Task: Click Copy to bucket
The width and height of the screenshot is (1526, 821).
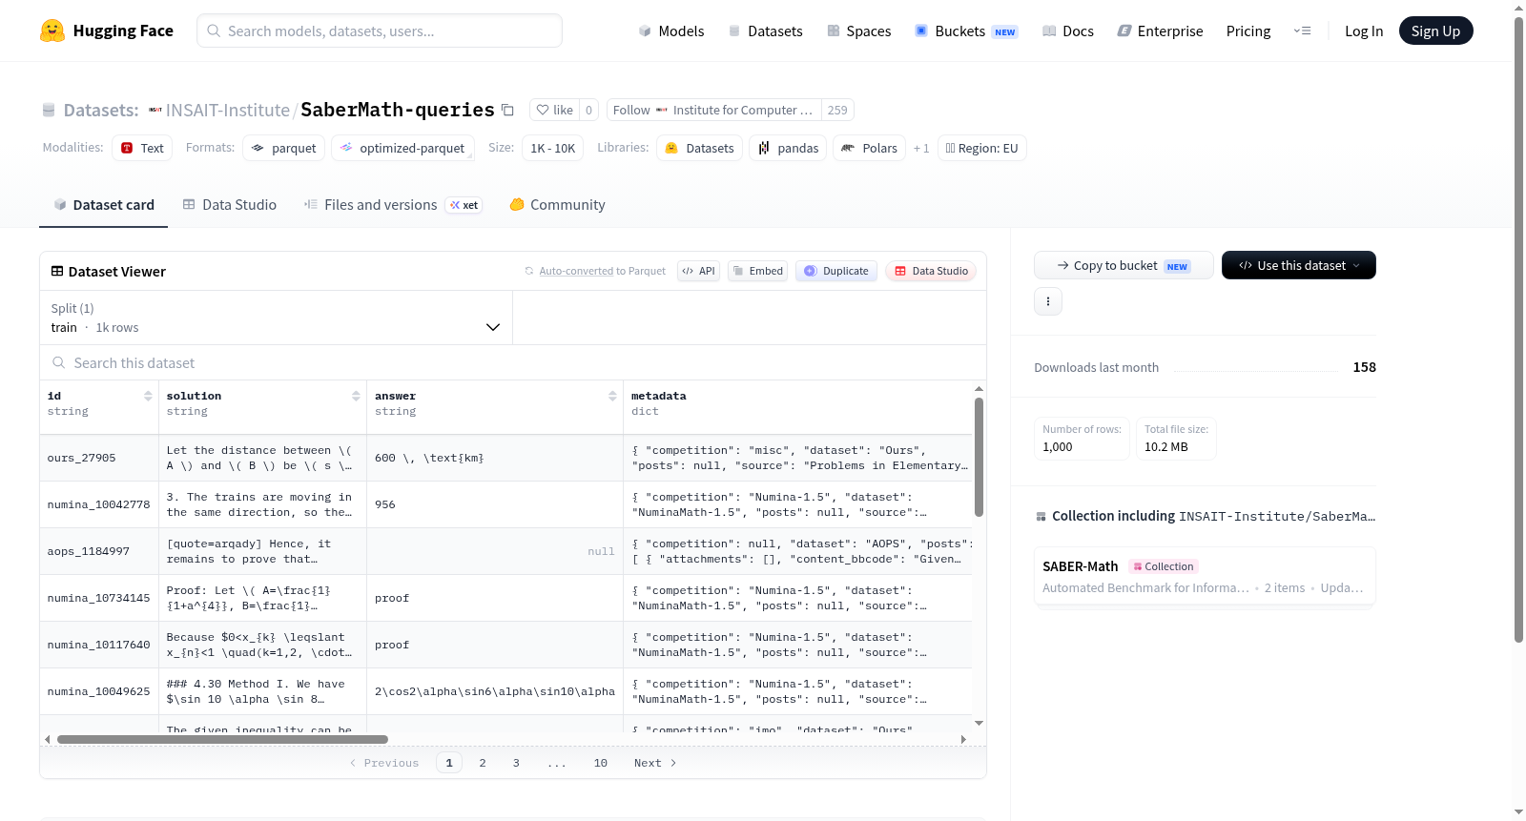Action: pyautogui.click(x=1124, y=265)
